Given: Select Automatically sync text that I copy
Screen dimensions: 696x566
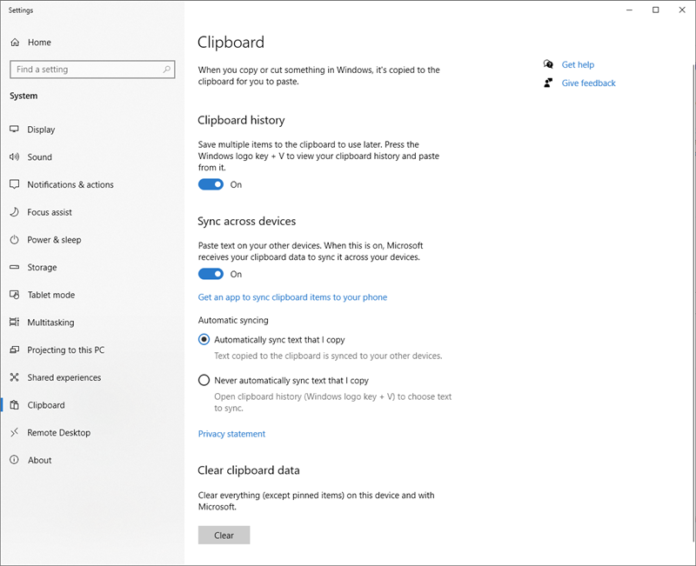Looking at the screenshot, I should point(204,340).
